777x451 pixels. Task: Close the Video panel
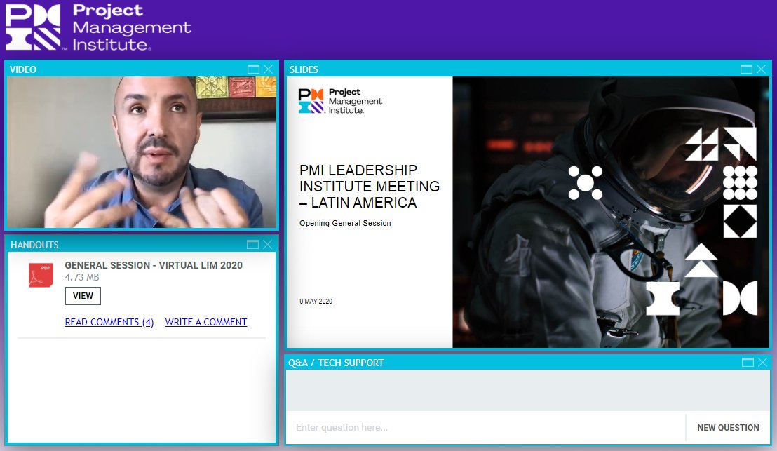pos(268,69)
